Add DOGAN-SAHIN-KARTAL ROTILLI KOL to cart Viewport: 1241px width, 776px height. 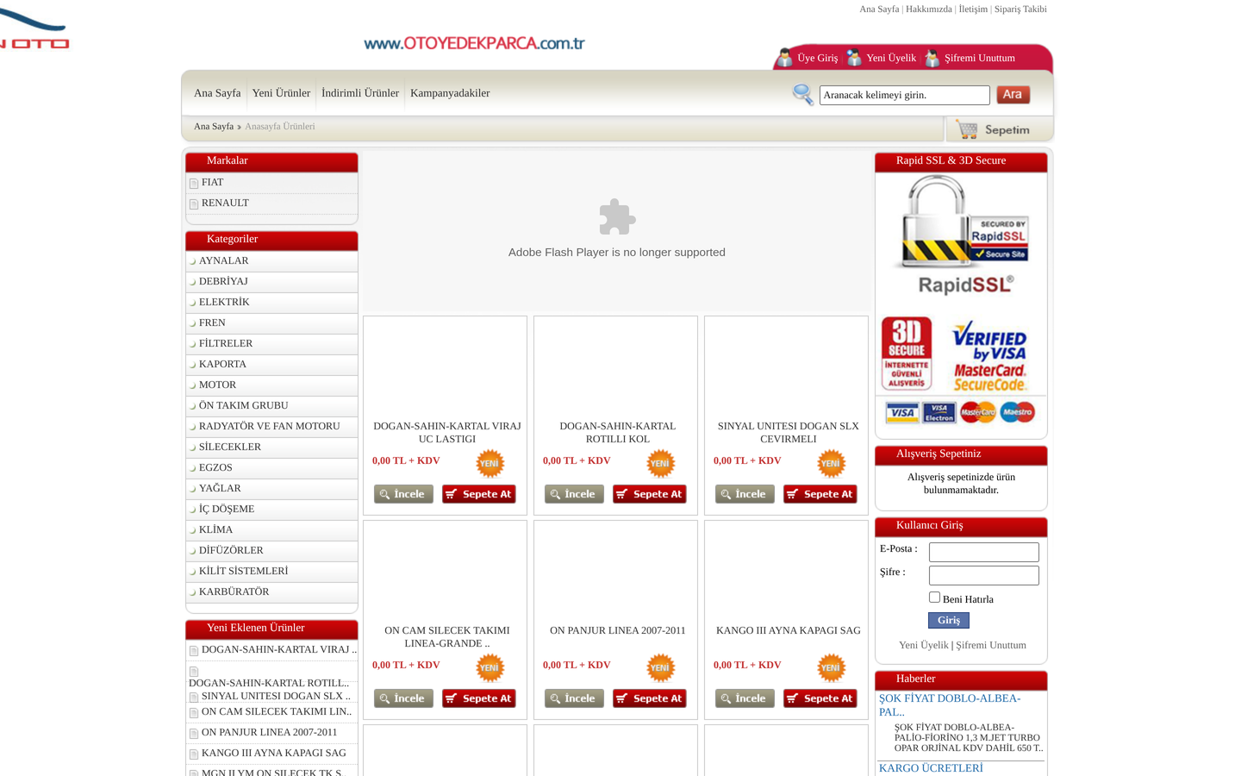[x=649, y=494]
